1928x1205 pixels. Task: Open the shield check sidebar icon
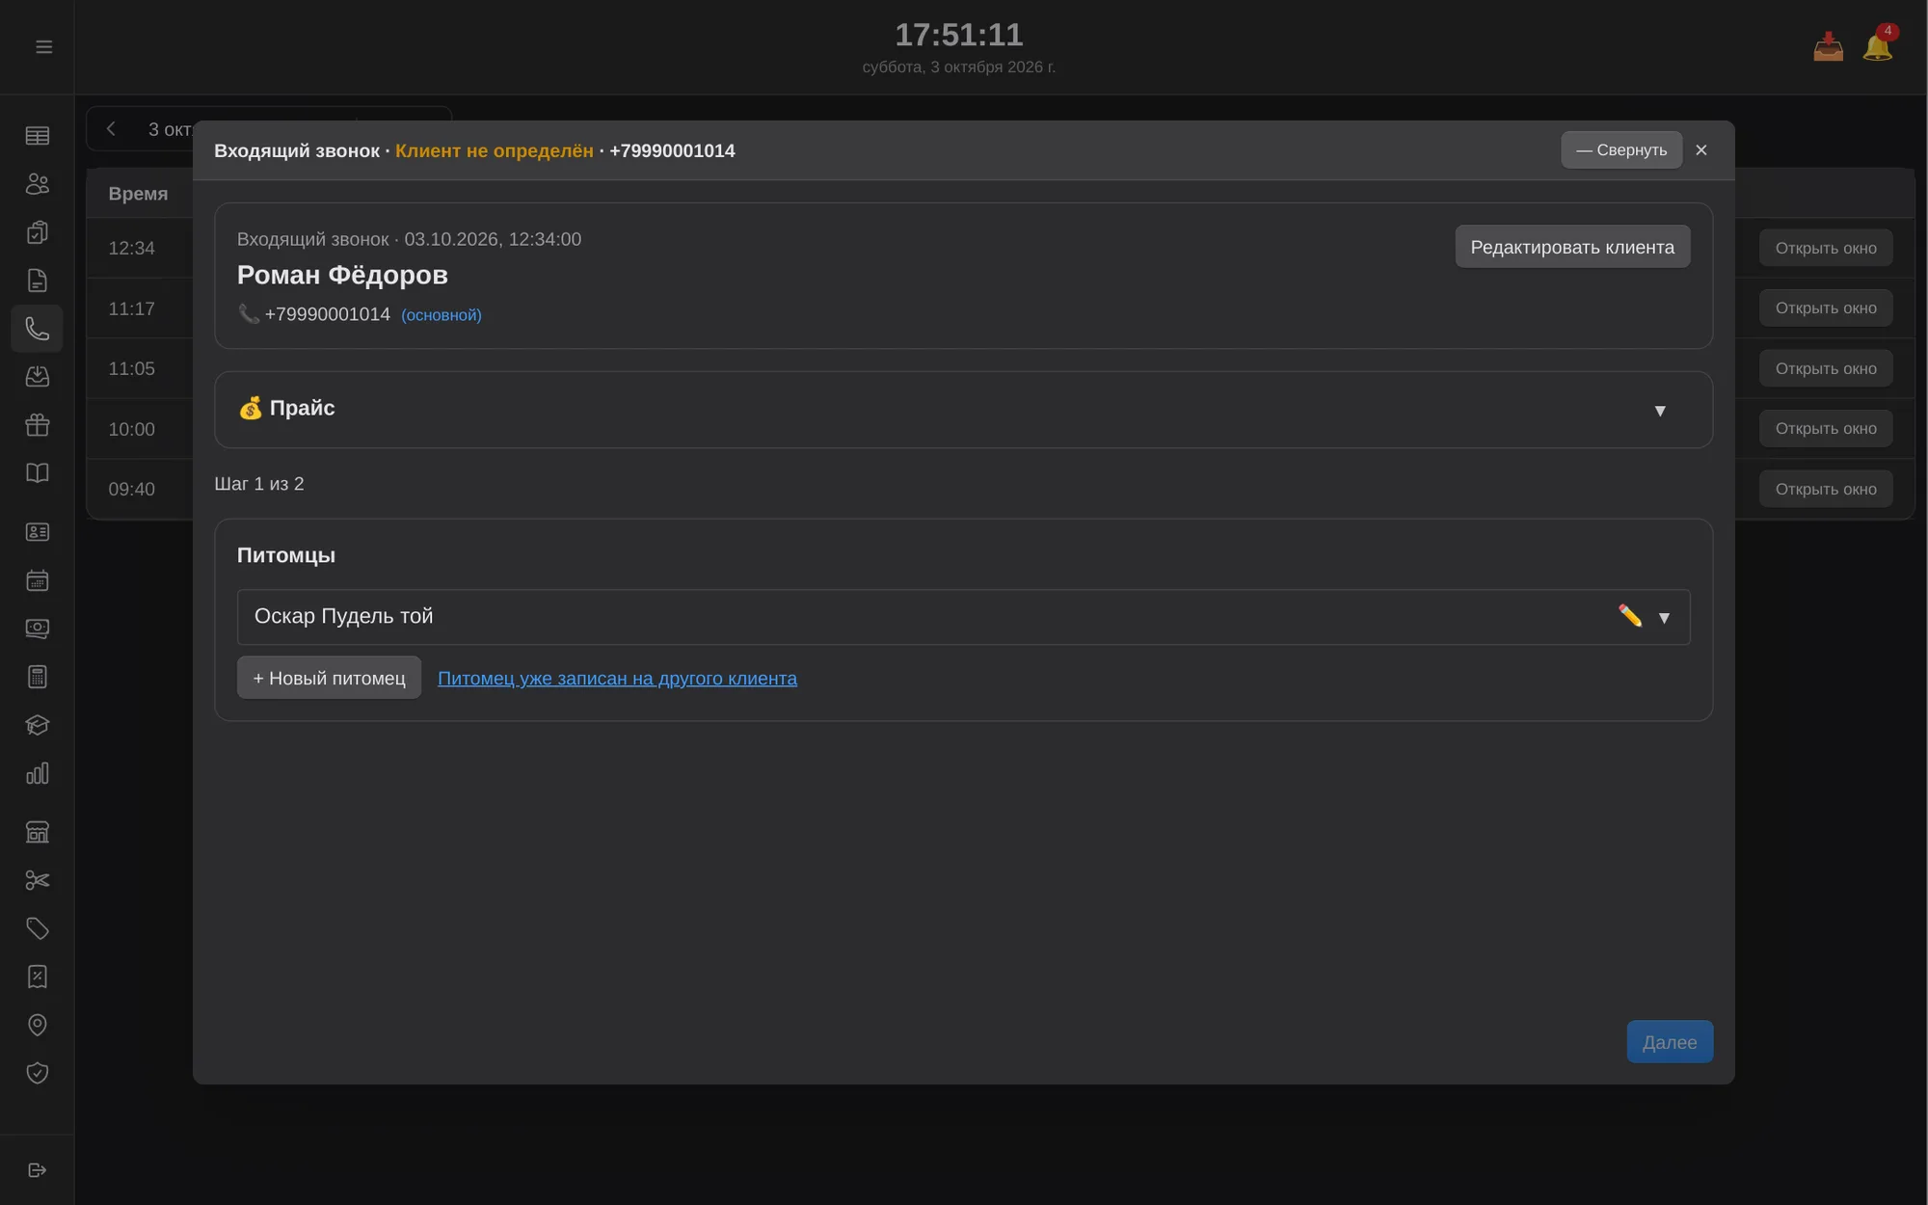(37, 1073)
